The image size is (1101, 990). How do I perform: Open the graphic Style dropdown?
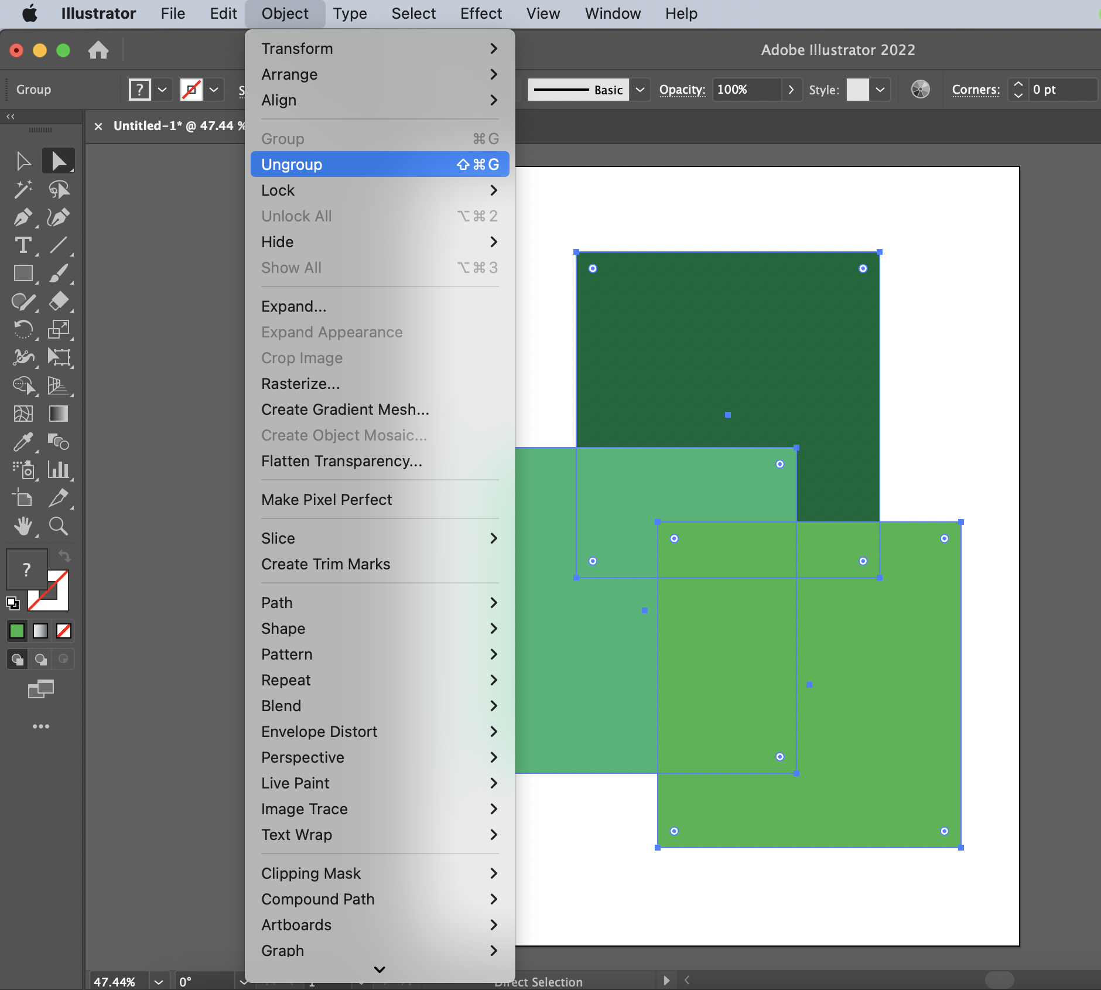880,90
